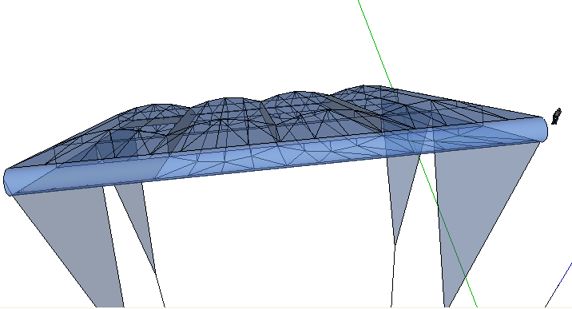Click the blue axis line at the right edge
The width and height of the screenshot is (572, 309).
tap(559, 284)
